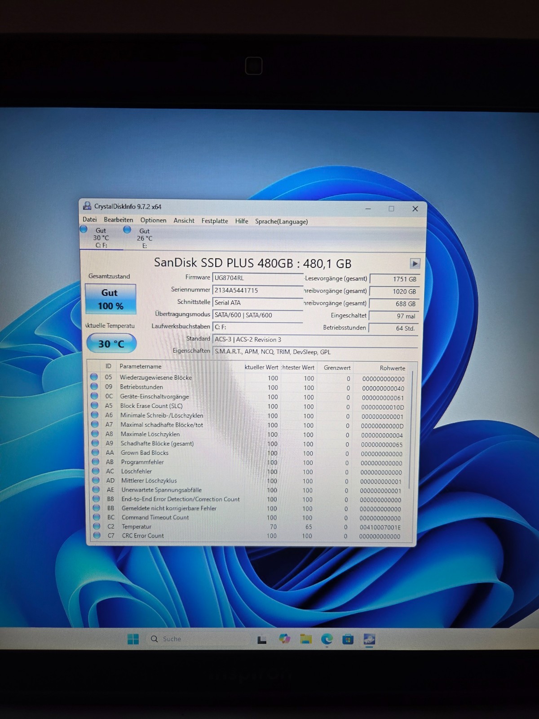Click the CrystalDiskInfo title bar icon

(87, 206)
